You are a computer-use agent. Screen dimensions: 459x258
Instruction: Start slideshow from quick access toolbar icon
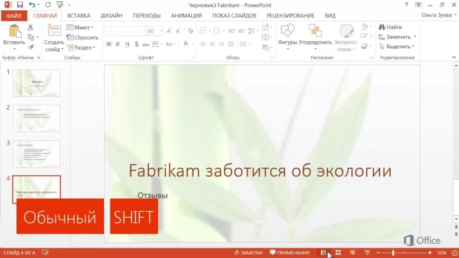[x=60, y=5]
